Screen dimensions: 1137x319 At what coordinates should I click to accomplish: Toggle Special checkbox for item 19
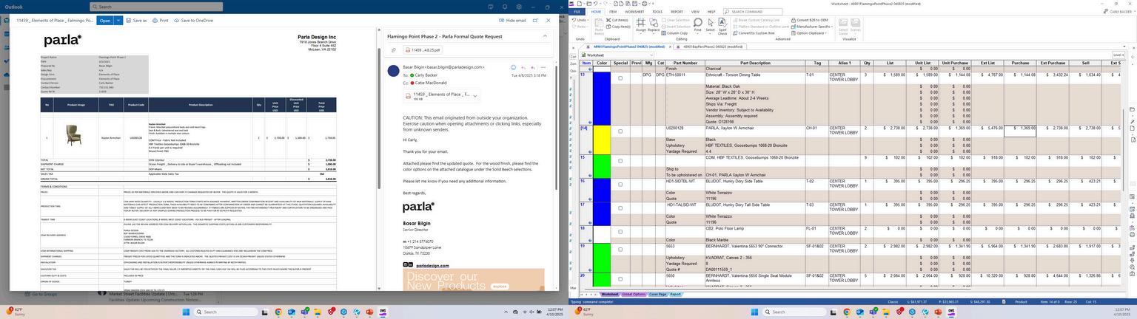coord(620,250)
